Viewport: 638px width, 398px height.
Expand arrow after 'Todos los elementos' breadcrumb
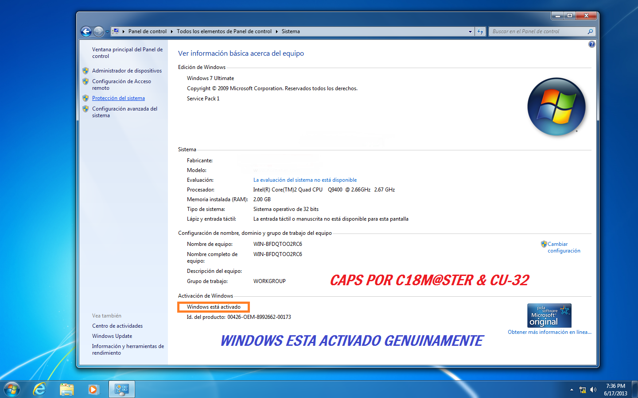tap(277, 31)
